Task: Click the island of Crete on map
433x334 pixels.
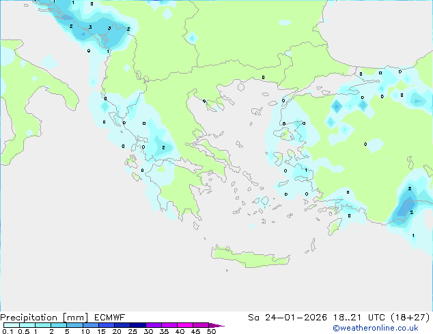Action: [x=250, y=258]
